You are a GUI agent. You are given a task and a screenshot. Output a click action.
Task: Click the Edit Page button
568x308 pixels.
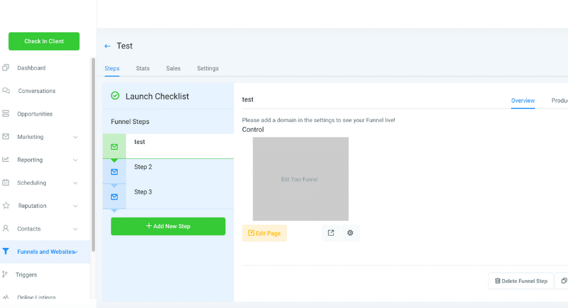264,233
